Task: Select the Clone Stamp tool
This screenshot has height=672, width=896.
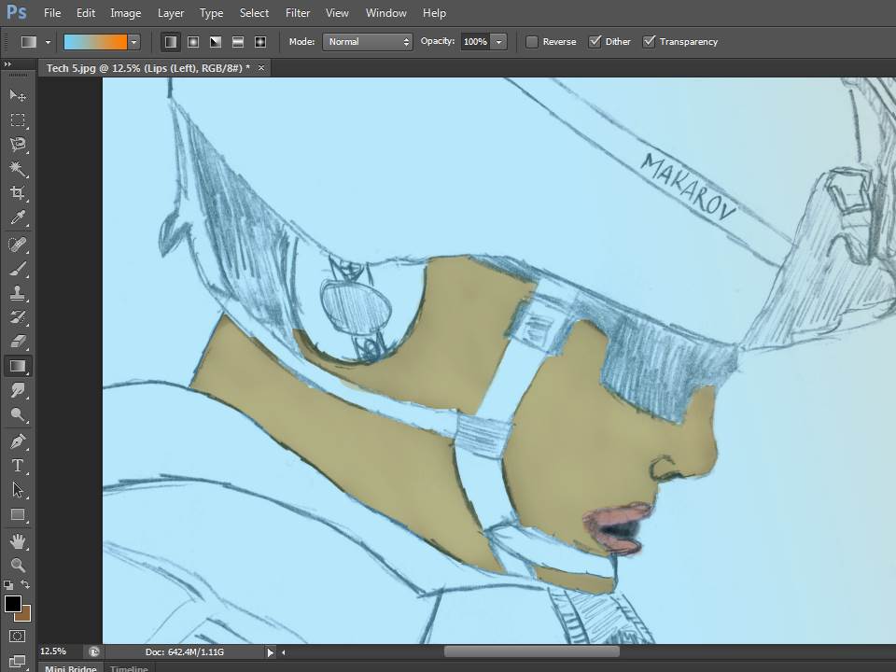Action: point(18,293)
